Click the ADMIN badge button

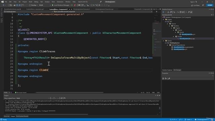pos(210,5)
